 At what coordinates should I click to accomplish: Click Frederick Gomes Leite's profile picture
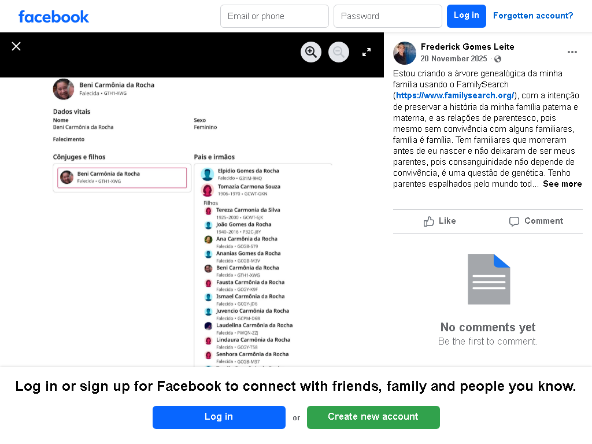click(x=405, y=53)
